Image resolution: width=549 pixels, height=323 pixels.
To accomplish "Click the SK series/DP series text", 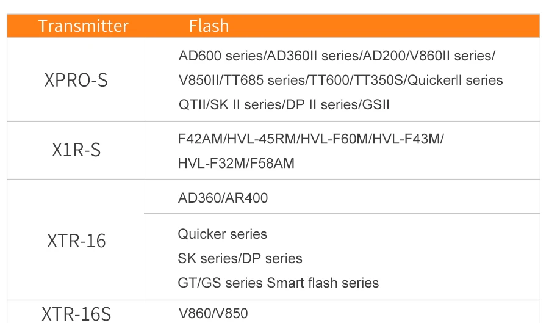I will (240, 258).
